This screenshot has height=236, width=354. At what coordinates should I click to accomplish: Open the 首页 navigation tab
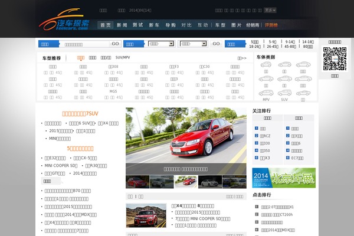[106, 25]
